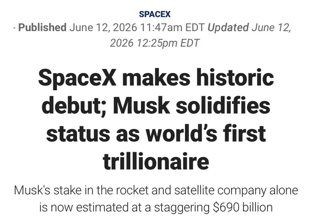Click the word "SpaceX" in the headline
Screen dimensions: 312x220
[77, 78]
